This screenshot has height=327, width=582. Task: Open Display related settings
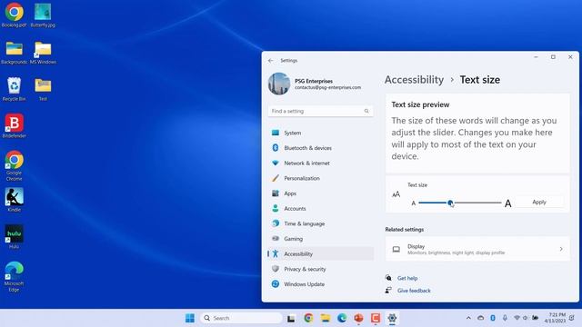tap(477, 249)
